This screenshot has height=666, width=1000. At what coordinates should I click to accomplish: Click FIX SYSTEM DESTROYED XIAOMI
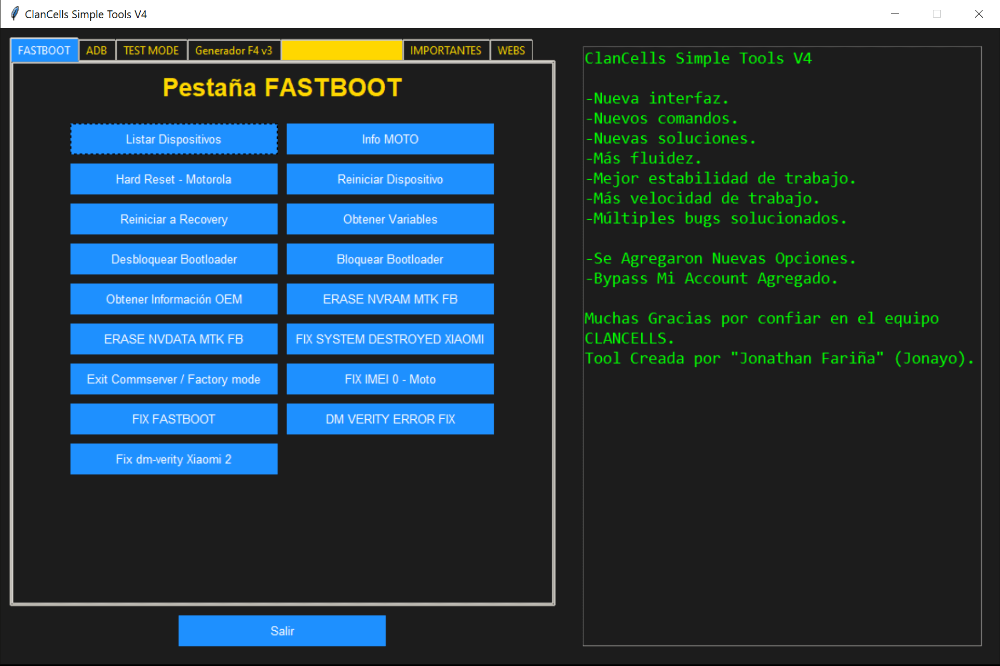390,339
